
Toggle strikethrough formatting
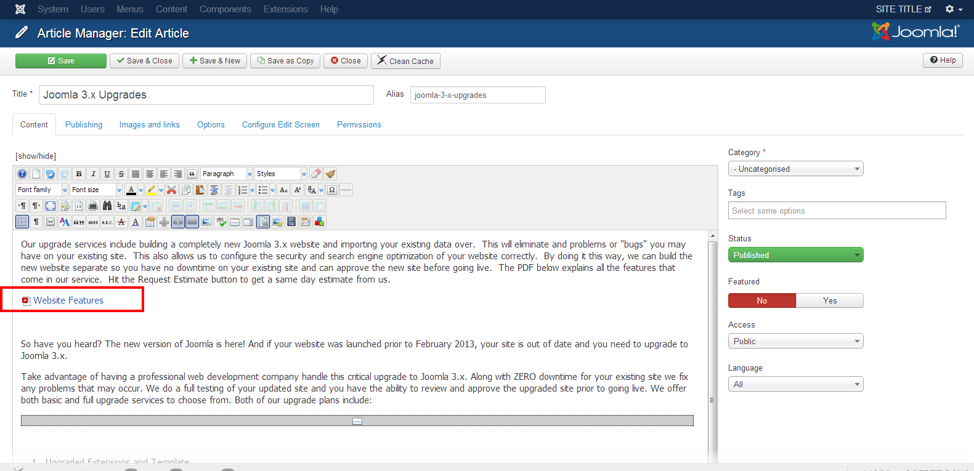point(121,174)
